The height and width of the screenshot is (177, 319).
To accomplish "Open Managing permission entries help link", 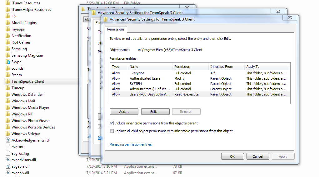I will (131, 144).
